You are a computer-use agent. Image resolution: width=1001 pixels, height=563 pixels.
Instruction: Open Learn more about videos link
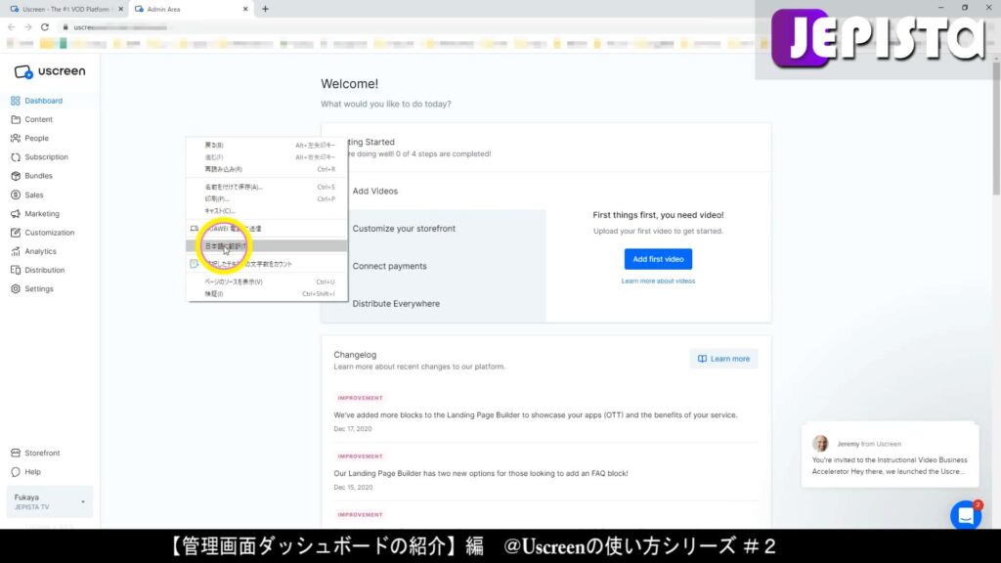[x=658, y=281]
